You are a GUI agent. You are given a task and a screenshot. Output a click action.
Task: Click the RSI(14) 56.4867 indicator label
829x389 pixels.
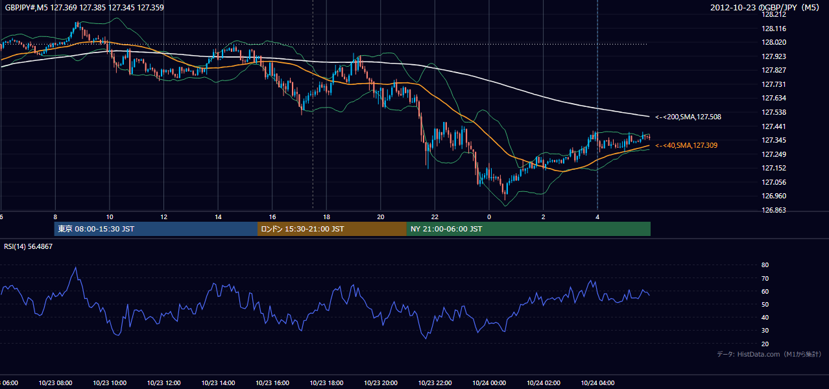tap(29, 246)
